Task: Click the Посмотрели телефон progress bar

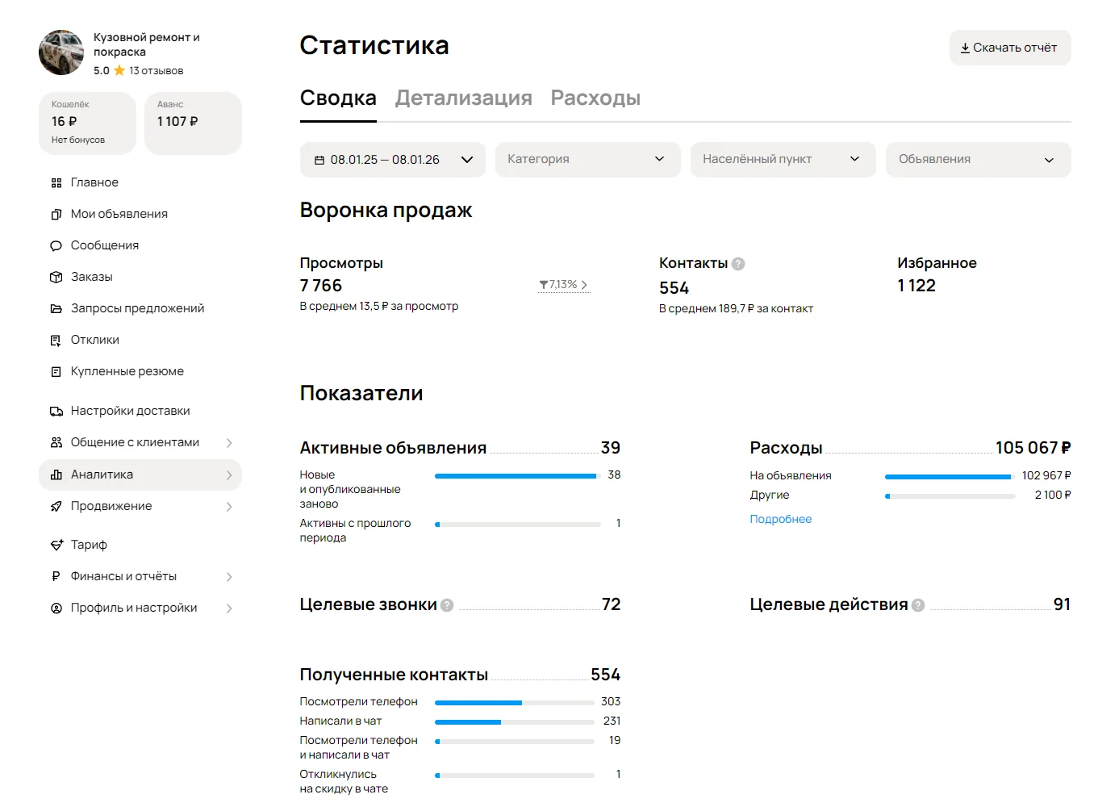Action: (x=515, y=703)
